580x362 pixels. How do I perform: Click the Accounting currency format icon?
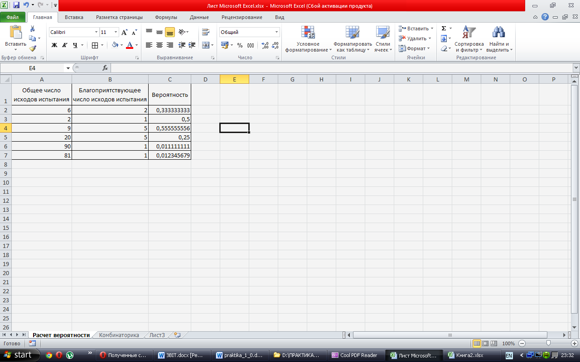(x=224, y=45)
